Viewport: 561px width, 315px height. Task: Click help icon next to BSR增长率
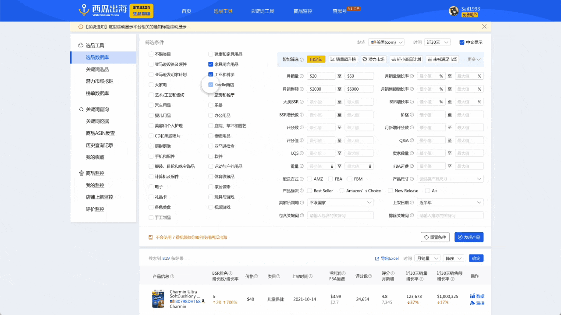412,102
